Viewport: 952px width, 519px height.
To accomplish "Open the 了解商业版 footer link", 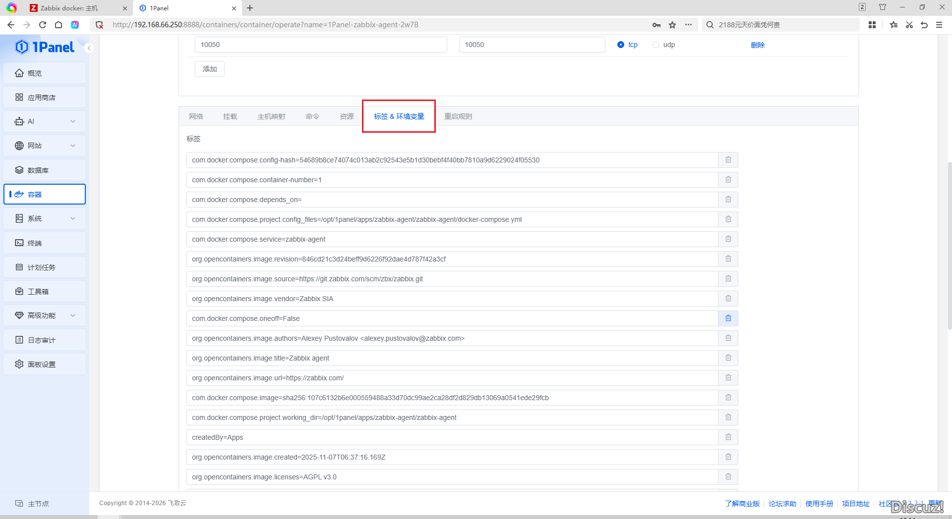I will pos(742,504).
